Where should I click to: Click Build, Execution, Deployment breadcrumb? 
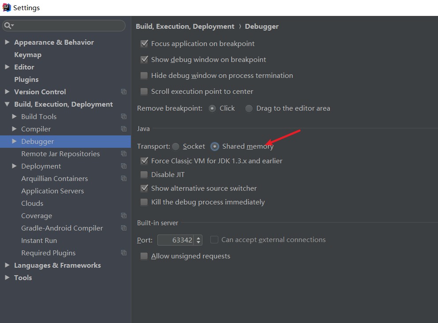pos(185,26)
